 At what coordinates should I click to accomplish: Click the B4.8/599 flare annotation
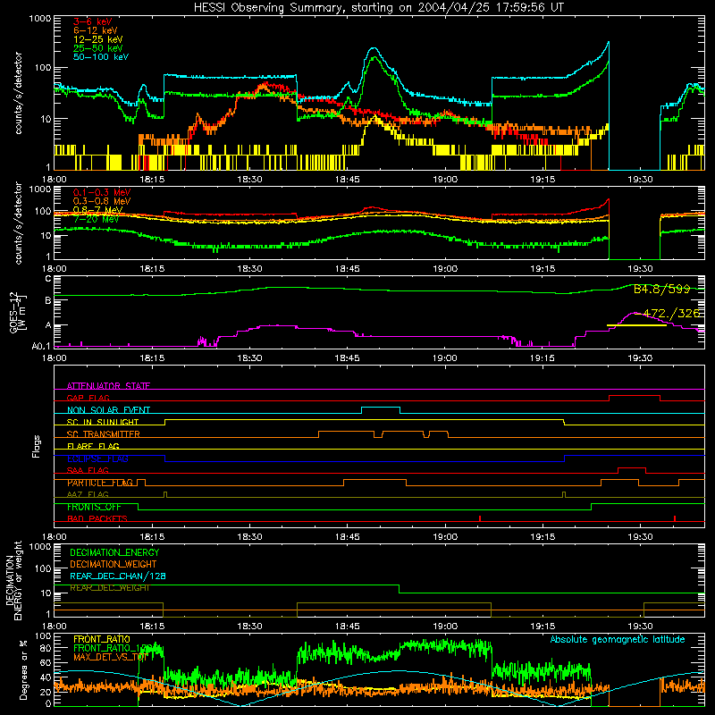[661, 289]
